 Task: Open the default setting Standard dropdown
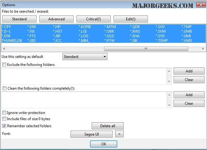point(85,57)
